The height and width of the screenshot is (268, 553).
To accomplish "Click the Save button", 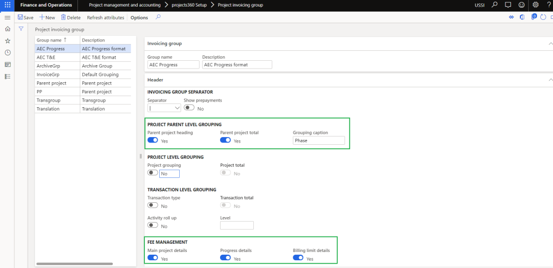I will (25, 18).
